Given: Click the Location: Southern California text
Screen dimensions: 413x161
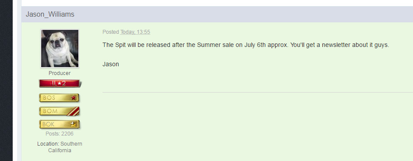Looking at the screenshot, I should coord(60,147).
